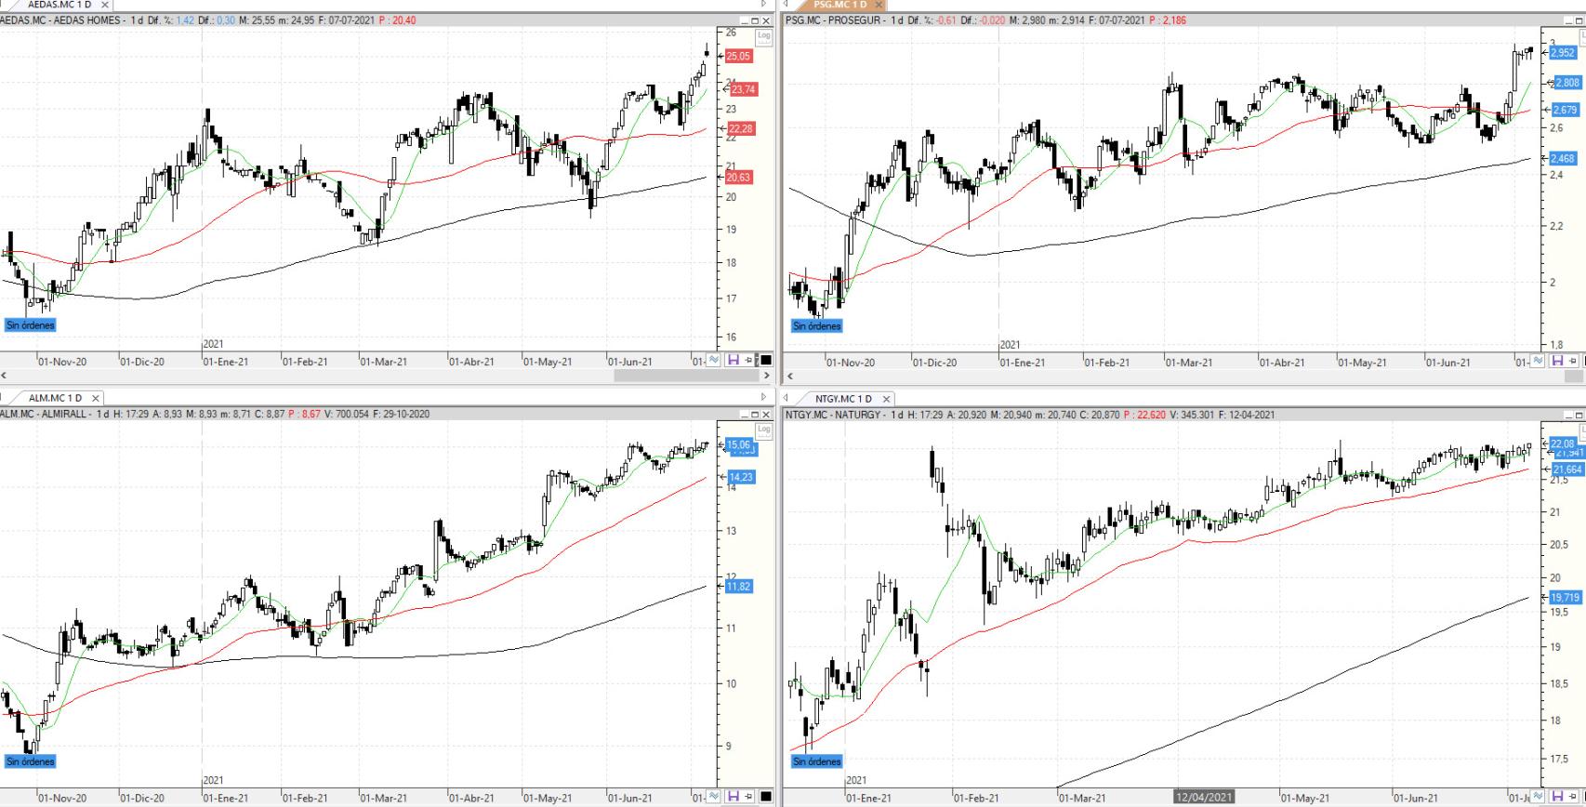Click tab-scroll right arrow above AEDAS chart
Viewport: 1586px width, 807px height.
pyautogui.click(x=764, y=5)
